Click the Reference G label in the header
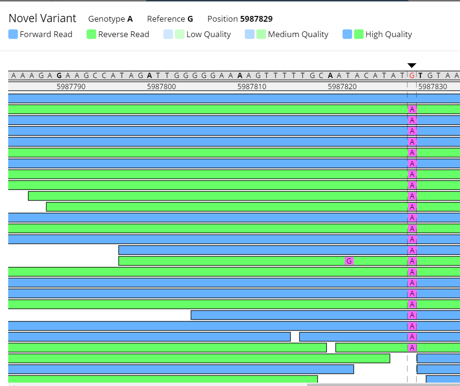 click(170, 19)
